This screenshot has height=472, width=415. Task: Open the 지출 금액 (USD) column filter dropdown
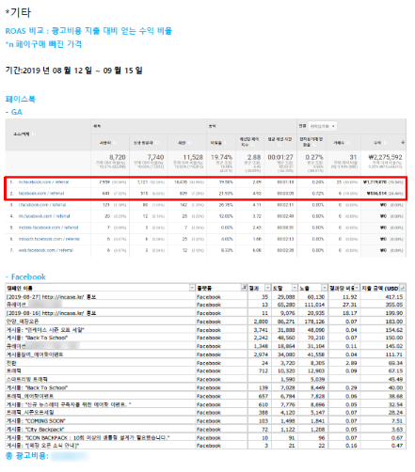tap(403, 288)
